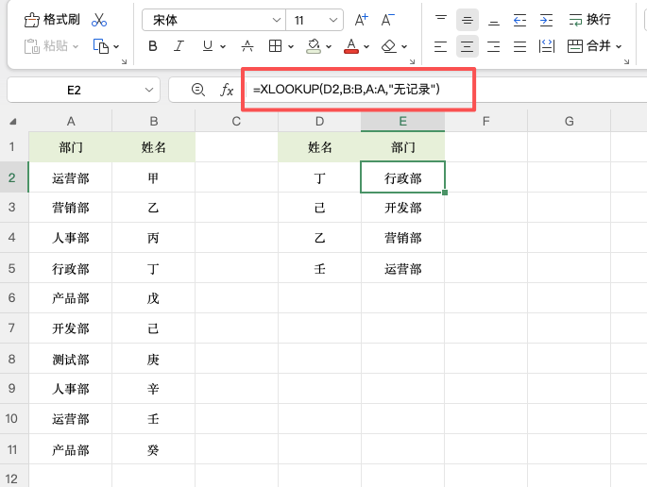Select column B header
Screen dimensions: 647x487
click(154, 121)
